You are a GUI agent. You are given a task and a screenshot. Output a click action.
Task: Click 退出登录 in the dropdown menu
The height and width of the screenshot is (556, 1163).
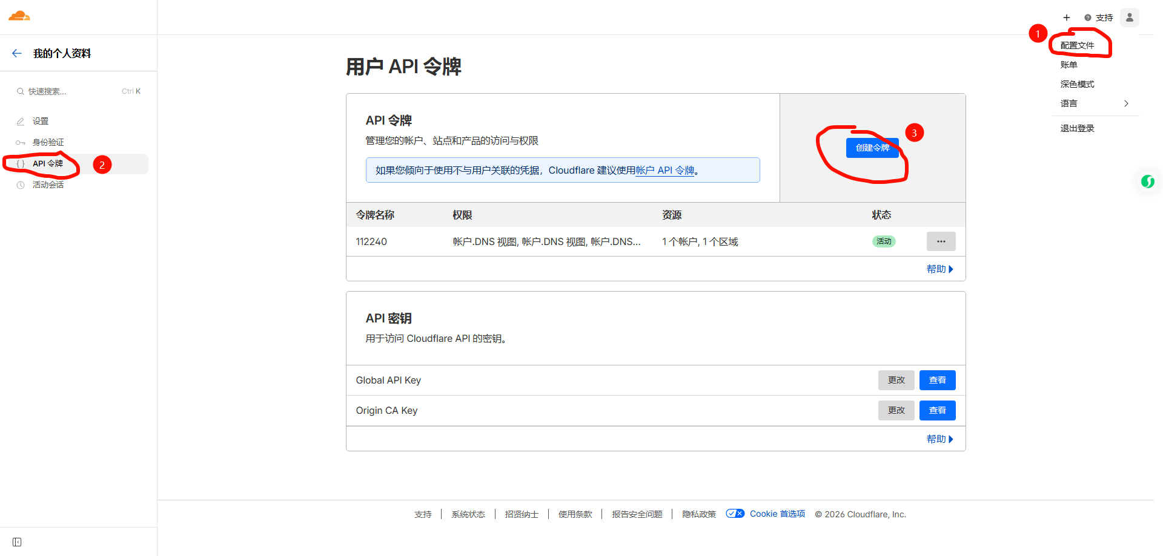(1077, 128)
